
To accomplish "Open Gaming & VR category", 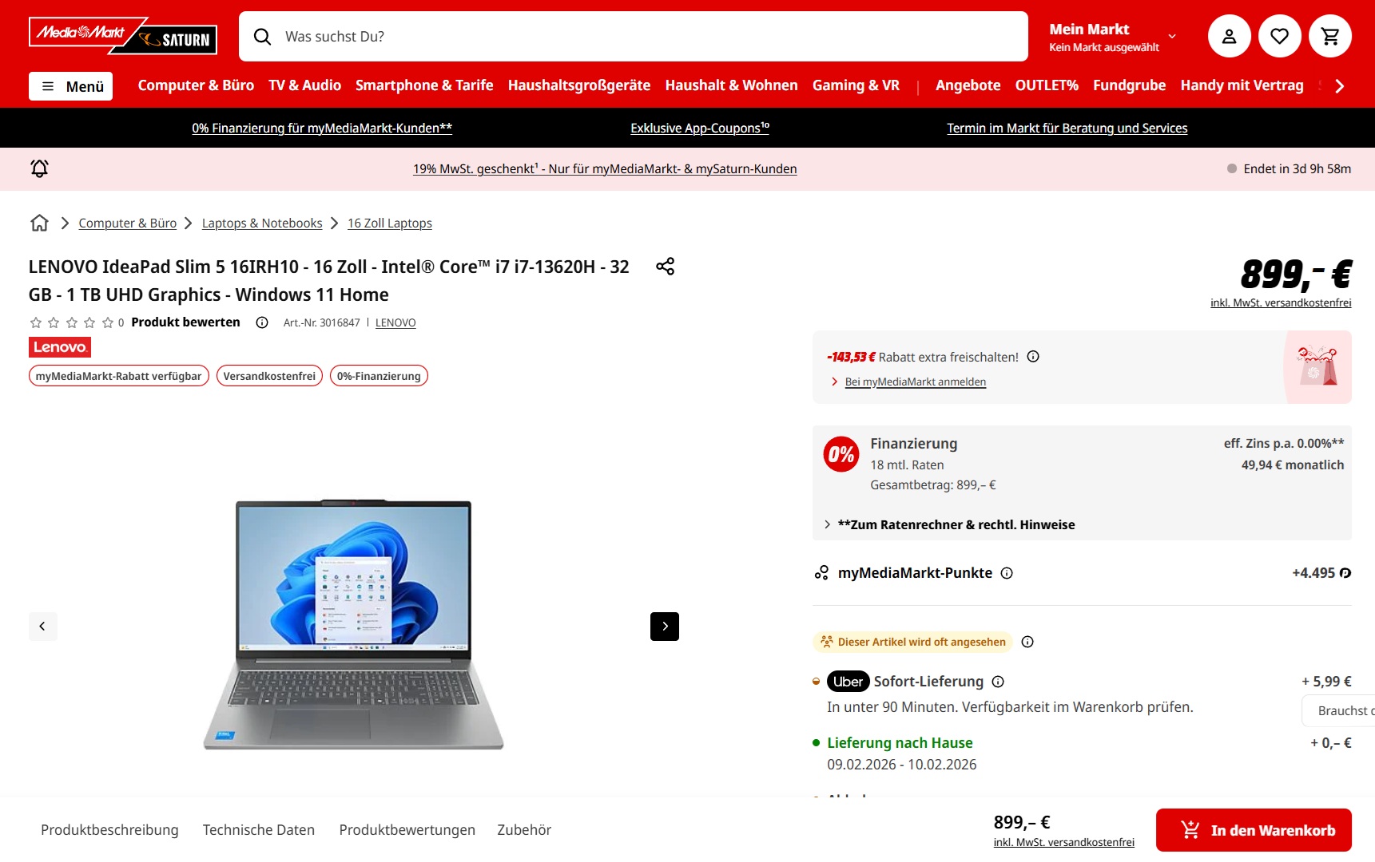I will point(856,85).
